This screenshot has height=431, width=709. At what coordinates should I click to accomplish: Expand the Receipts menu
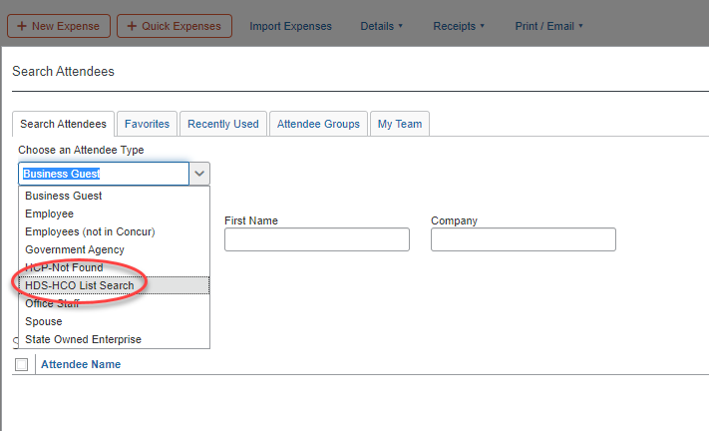[459, 26]
